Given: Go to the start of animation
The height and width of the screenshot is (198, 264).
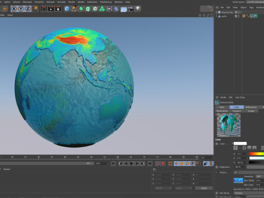Looking at the screenshot, I should [113, 163].
